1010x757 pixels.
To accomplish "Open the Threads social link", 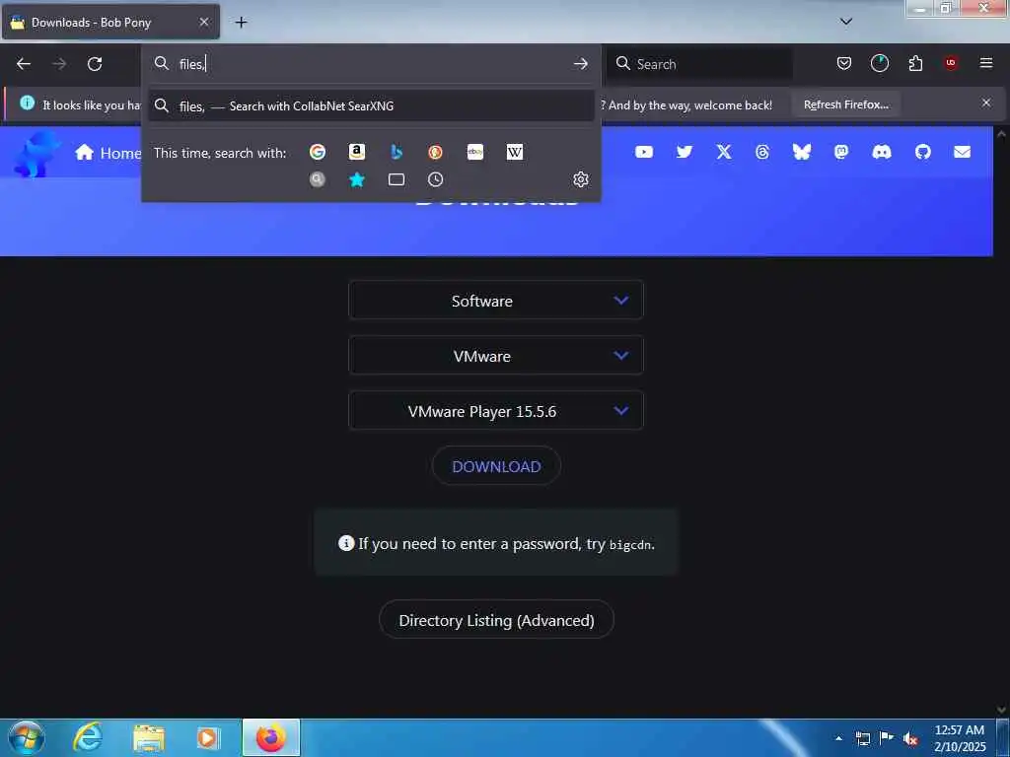I will (x=762, y=152).
